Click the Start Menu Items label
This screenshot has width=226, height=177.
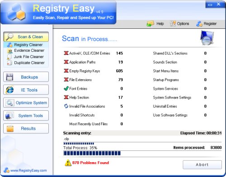(166, 71)
